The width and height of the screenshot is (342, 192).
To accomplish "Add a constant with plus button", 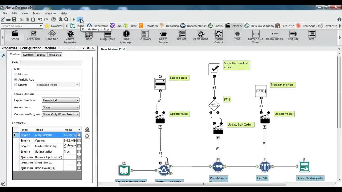I will (x=87, y=129).
